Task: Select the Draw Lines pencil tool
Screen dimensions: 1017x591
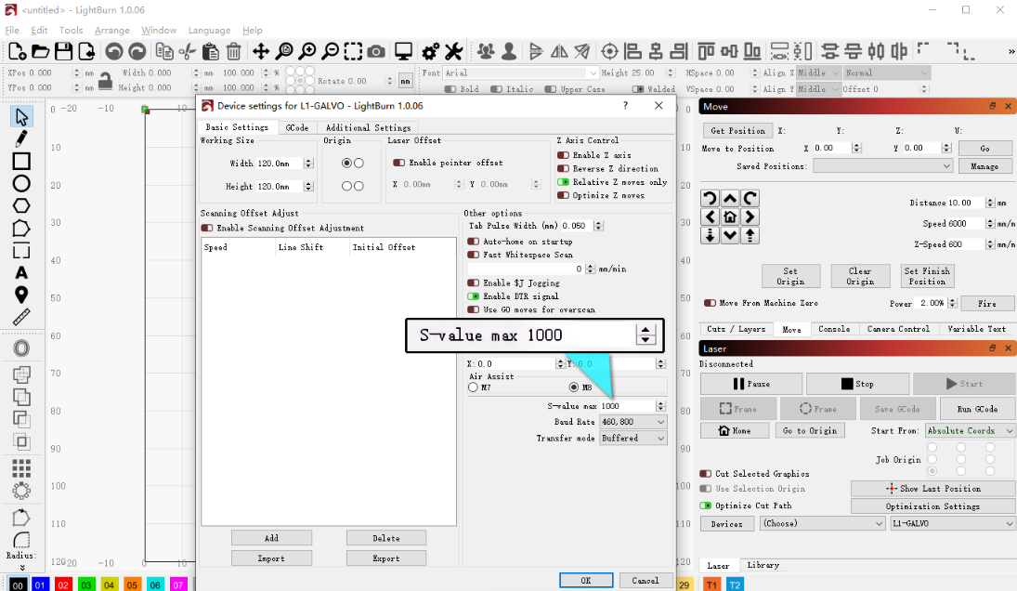Action: pos(21,138)
